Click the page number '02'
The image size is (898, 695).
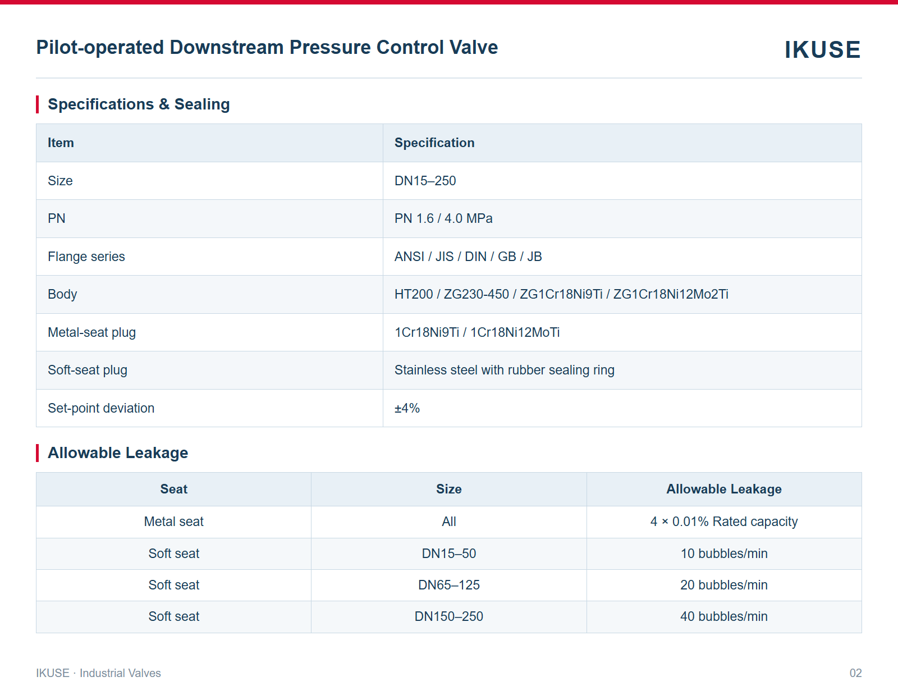point(855,673)
